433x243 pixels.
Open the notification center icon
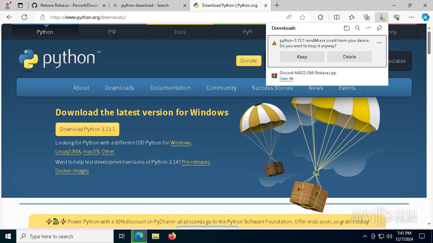(422, 236)
